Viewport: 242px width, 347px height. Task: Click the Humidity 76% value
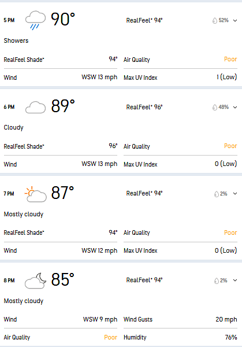tap(231, 337)
